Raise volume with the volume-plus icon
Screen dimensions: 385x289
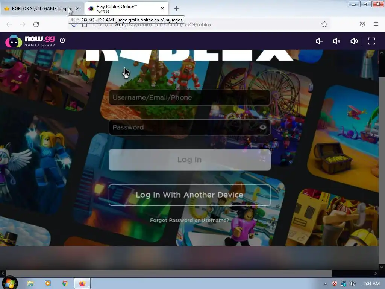point(336,41)
